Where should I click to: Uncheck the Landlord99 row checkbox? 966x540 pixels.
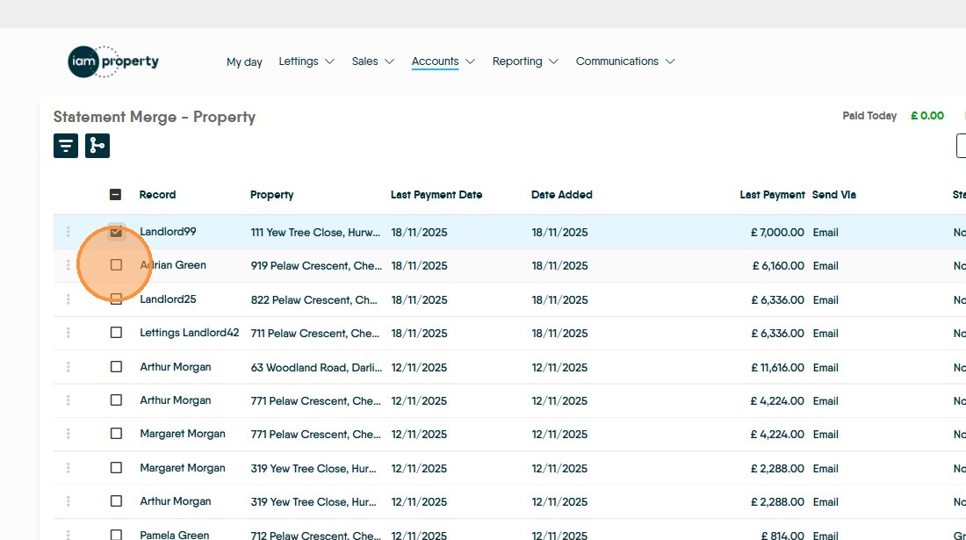tap(116, 232)
